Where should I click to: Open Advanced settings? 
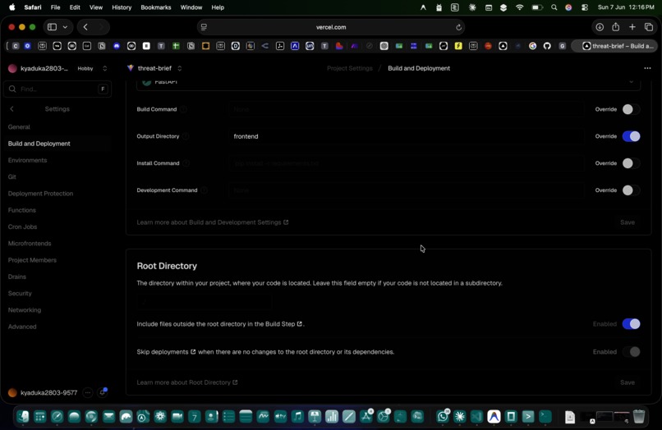click(x=22, y=327)
